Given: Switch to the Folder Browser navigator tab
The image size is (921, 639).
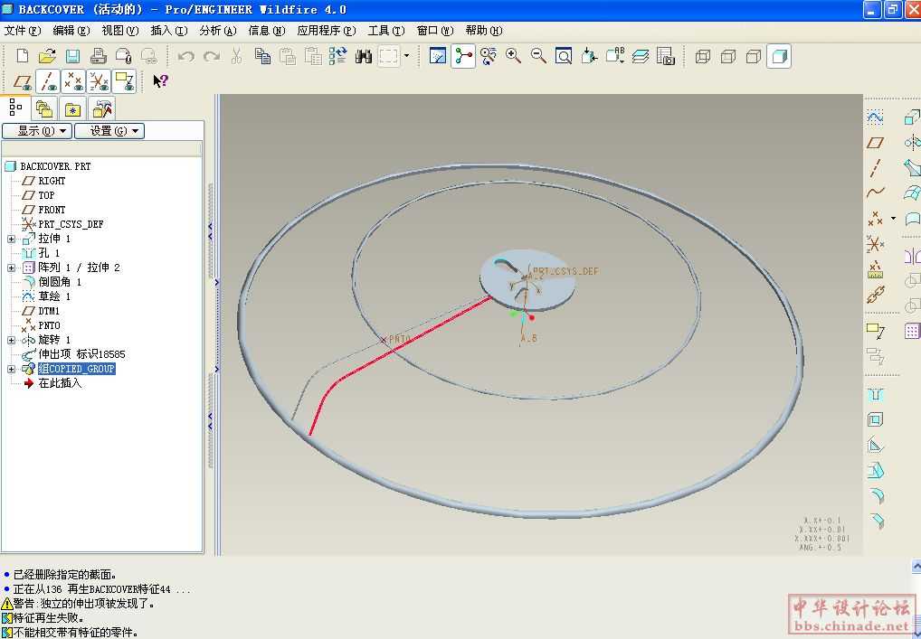Looking at the screenshot, I should point(44,109).
